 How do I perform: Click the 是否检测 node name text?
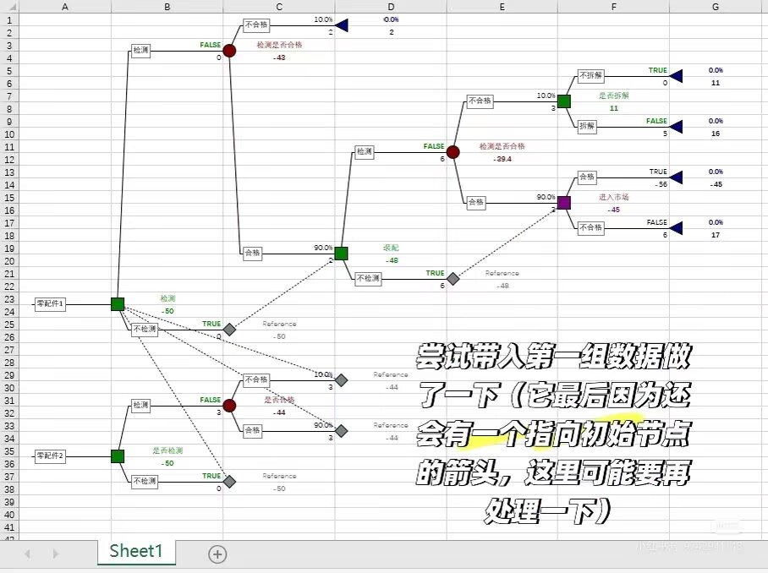click(x=167, y=450)
